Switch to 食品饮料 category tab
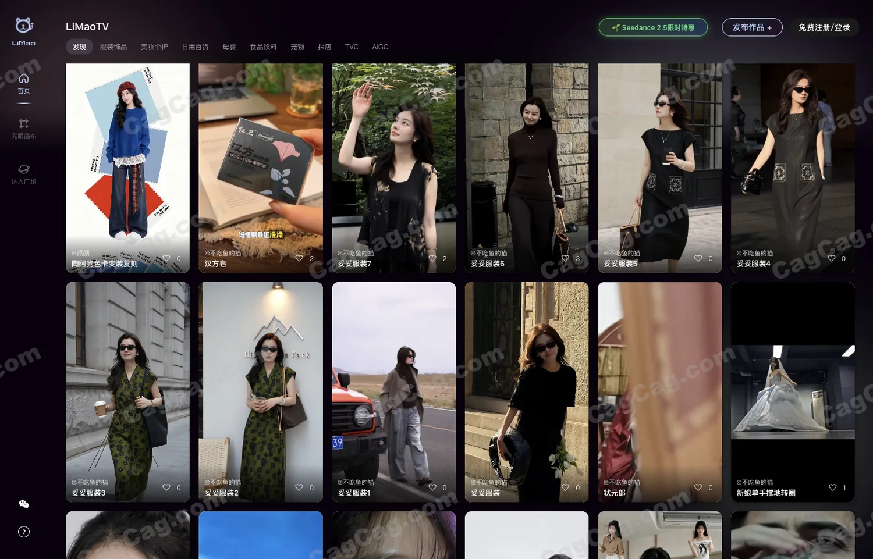The image size is (873, 559). point(264,47)
